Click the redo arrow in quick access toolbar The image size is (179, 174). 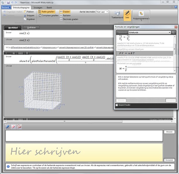click(x=16, y=3)
